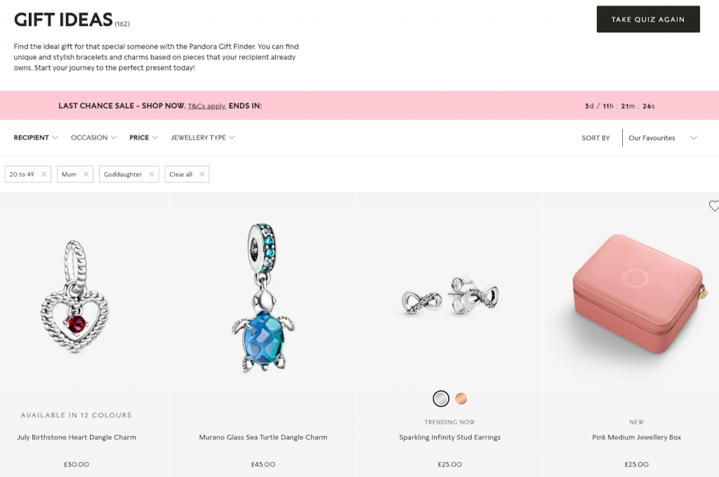Screen dimensions: 719x477
Task: Open the Murano Glass Sea Turtle charm image
Action: coord(264,298)
